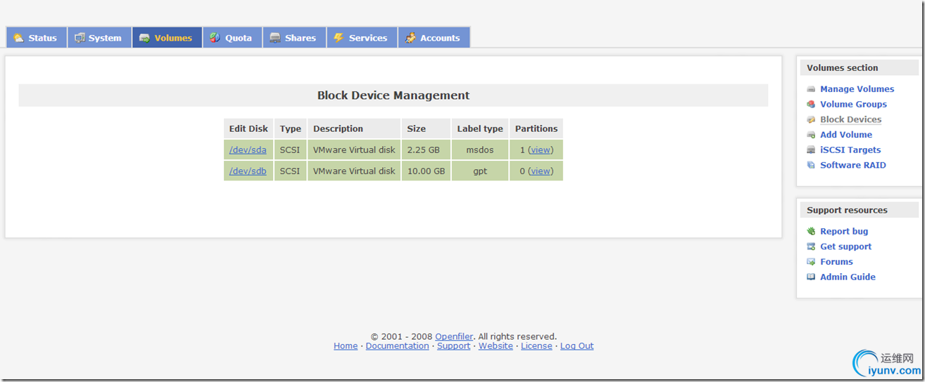Screen dimensions: 925x382
Task: Click the Quota tab pie chart icon
Action: 215,38
